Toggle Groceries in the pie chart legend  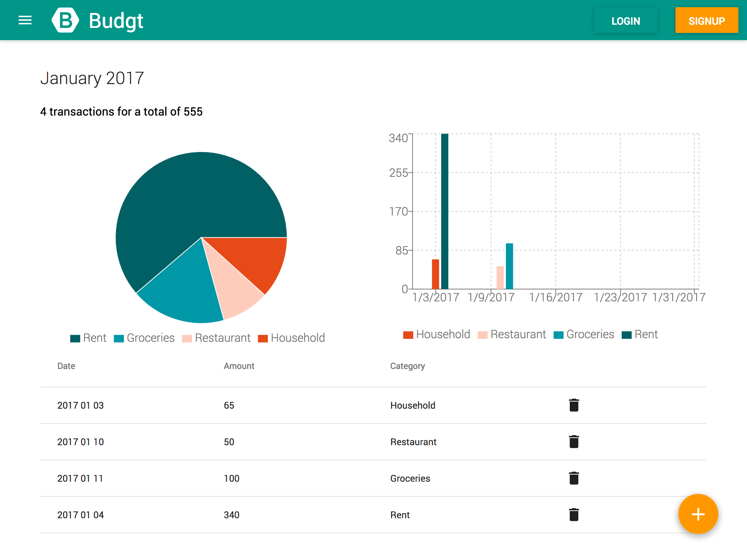tap(144, 338)
